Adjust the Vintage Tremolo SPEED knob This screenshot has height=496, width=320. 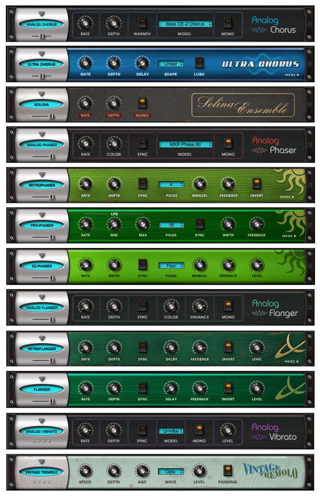[85, 471]
